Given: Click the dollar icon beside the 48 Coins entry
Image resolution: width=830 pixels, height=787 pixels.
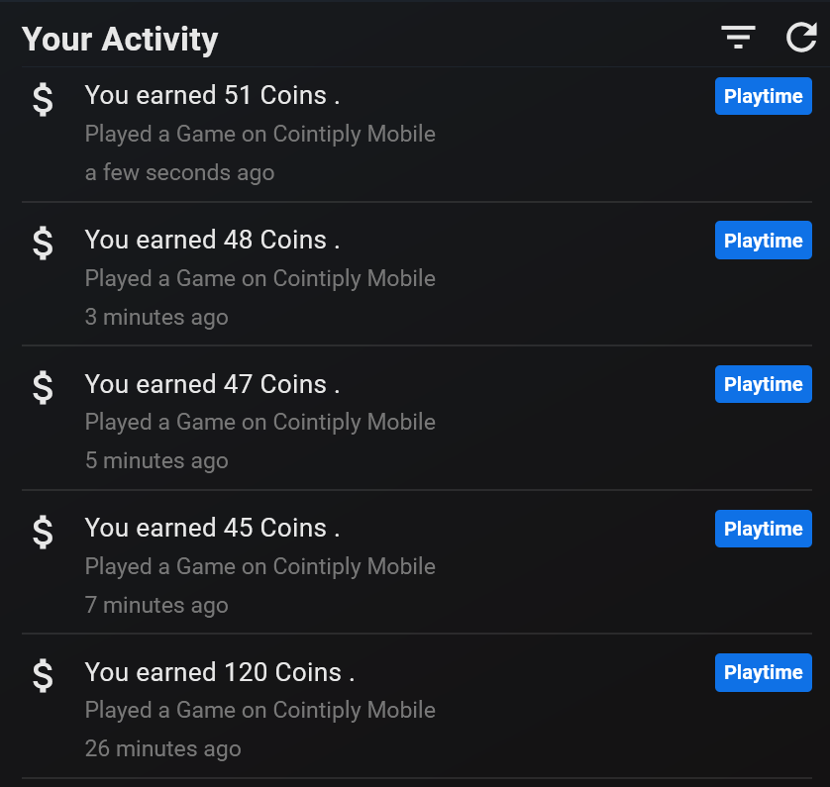Looking at the screenshot, I should (42, 243).
